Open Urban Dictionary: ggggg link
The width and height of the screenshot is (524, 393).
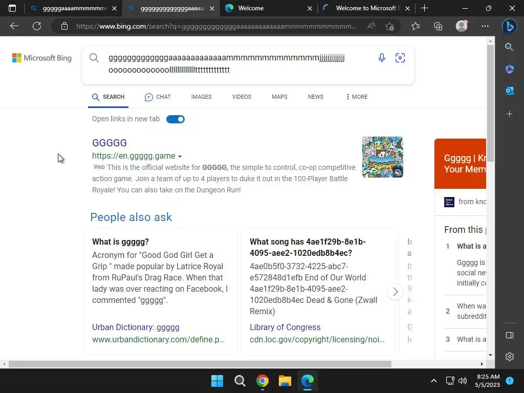click(136, 327)
